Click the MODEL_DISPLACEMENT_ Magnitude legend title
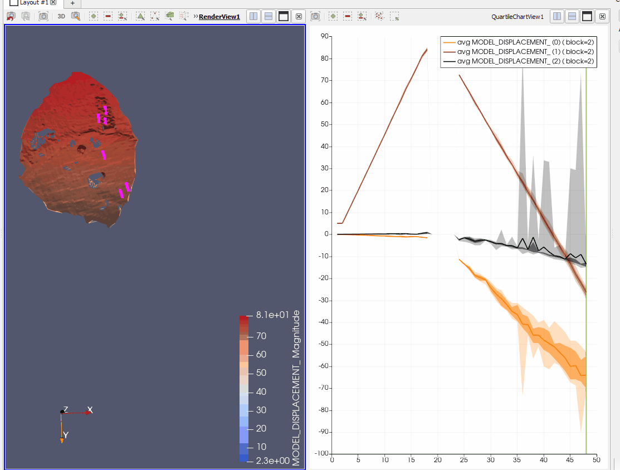620x470 pixels. (x=296, y=388)
